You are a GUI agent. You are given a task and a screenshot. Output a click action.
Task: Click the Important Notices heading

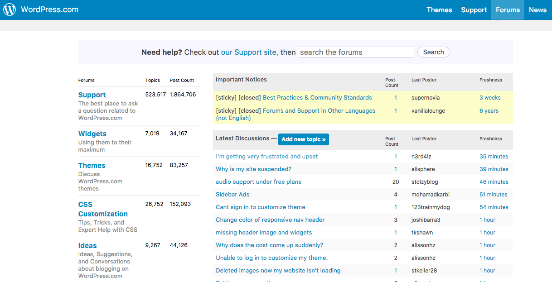(241, 79)
